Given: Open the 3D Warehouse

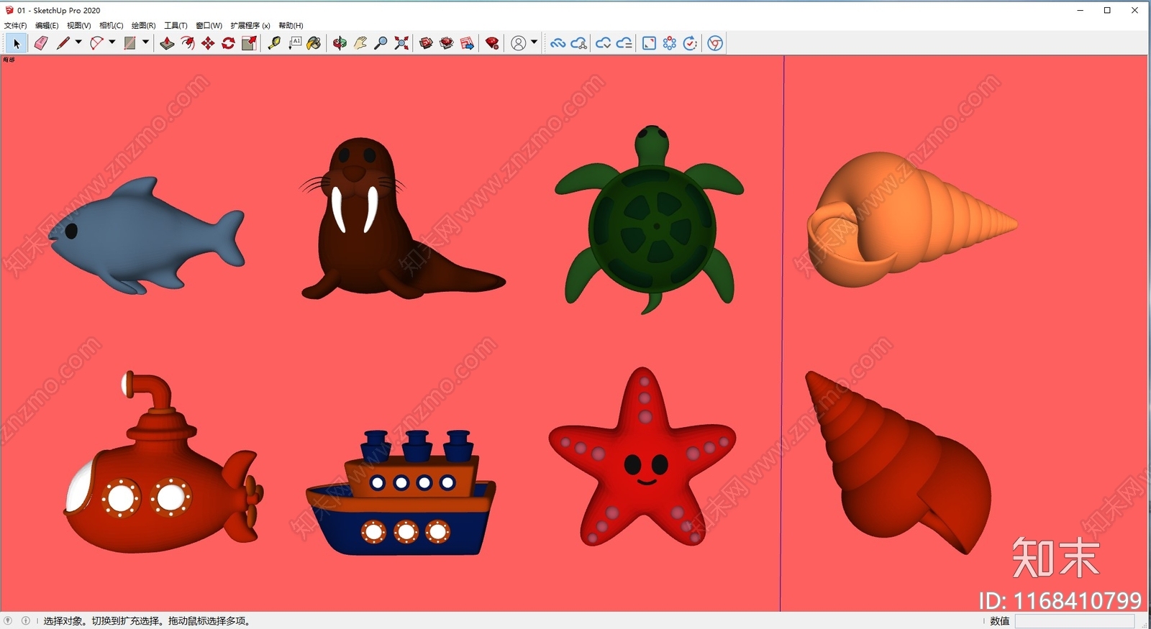Looking at the screenshot, I should tap(427, 43).
